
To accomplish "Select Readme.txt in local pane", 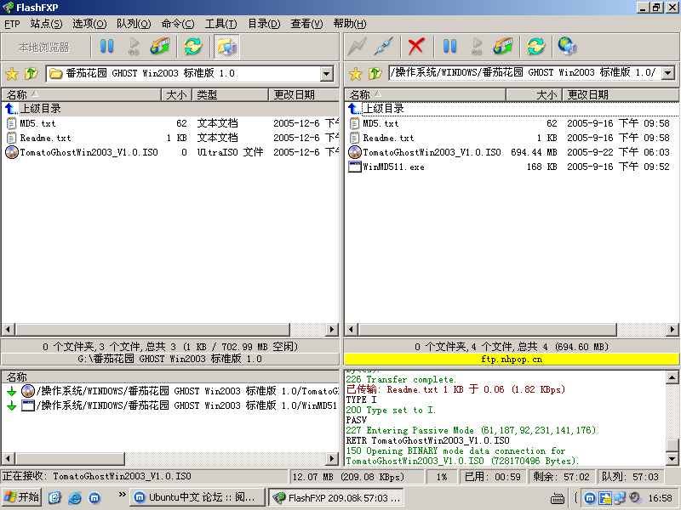I will tap(170, 138).
